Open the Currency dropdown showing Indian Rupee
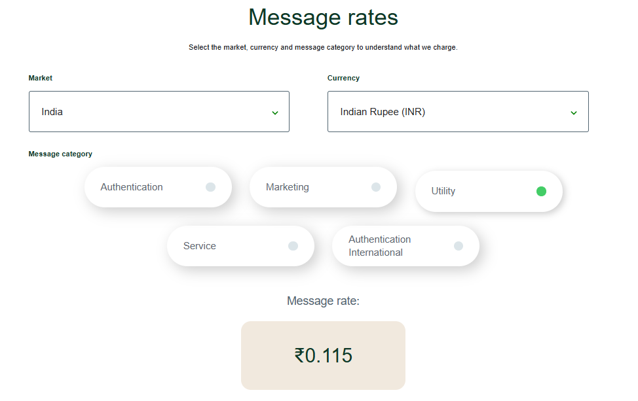 458,111
